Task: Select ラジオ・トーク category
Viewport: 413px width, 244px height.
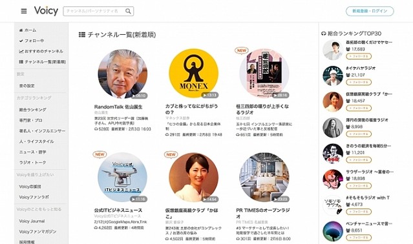Action: [32, 163]
